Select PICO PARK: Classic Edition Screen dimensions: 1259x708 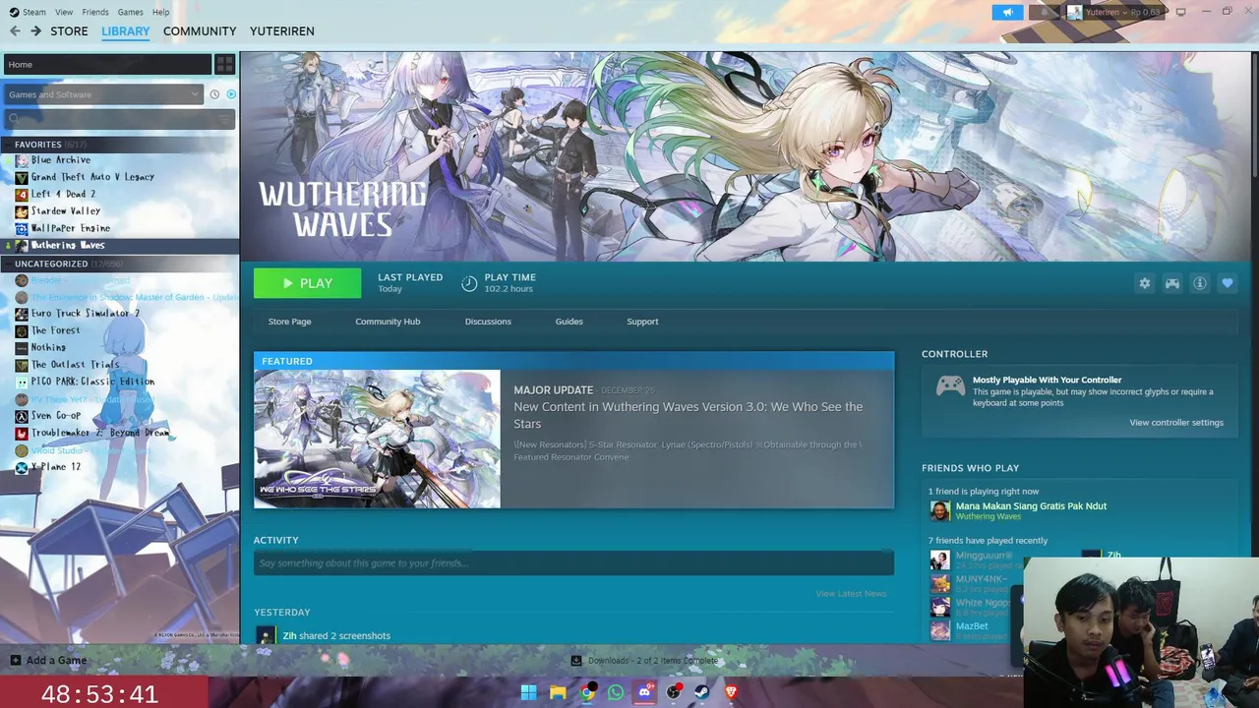[x=92, y=382]
